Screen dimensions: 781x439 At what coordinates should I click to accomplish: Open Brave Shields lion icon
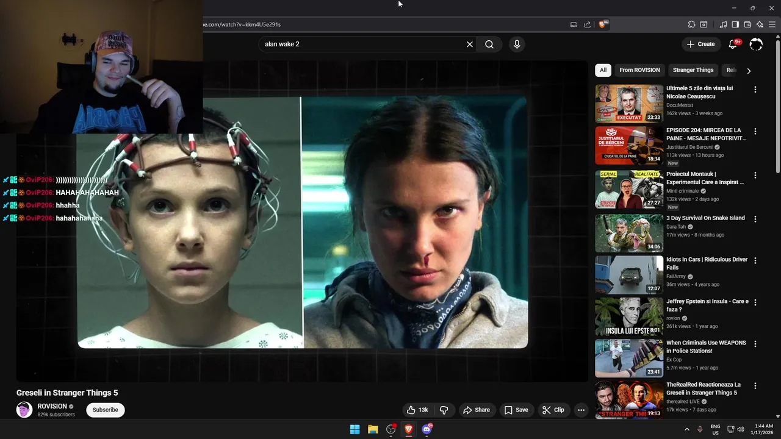pos(603,24)
